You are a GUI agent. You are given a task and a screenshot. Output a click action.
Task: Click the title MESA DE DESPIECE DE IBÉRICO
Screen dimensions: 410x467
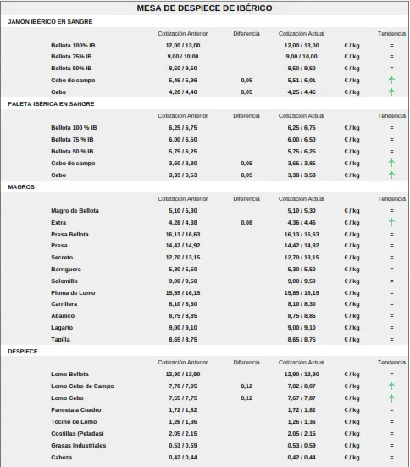(x=204, y=8)
